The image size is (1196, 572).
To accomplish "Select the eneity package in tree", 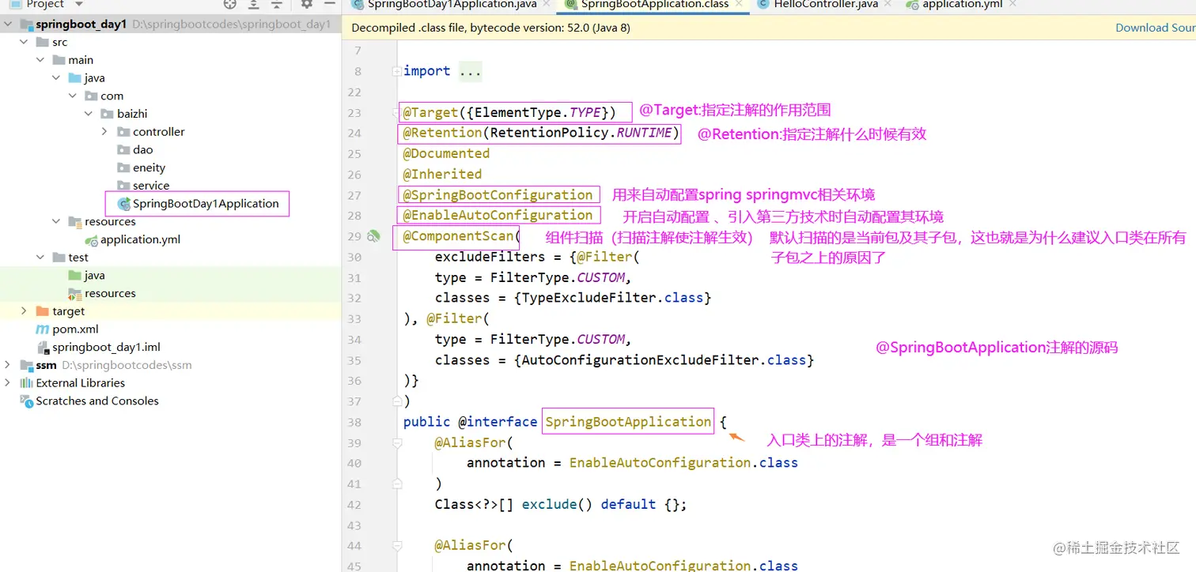I will pos(149,167).
